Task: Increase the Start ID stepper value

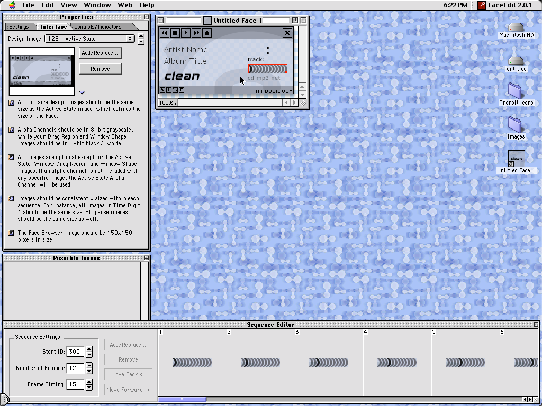Action: [89, 349]
